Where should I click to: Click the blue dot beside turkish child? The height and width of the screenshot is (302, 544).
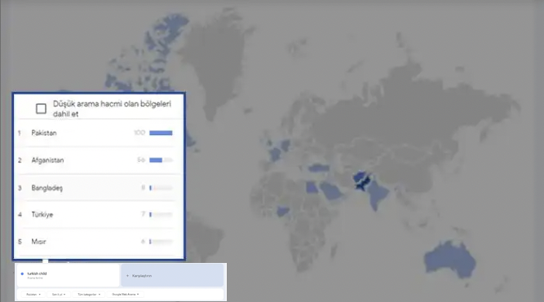pos(22,274)
